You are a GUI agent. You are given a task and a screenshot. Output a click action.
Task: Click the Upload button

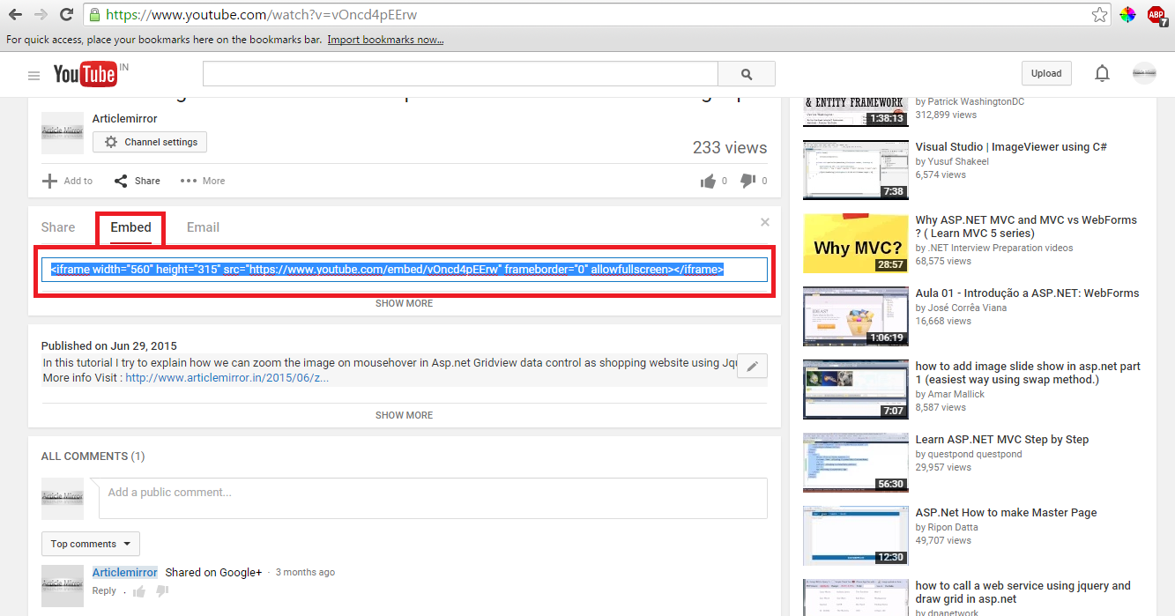(1046, 73)
